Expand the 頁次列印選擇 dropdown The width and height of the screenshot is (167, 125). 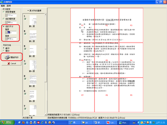pyautogui.click(x=34, y=11)
